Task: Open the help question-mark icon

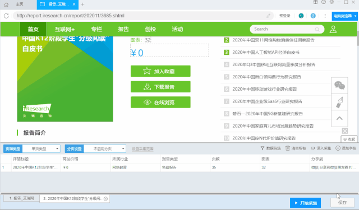Action: 324,2
